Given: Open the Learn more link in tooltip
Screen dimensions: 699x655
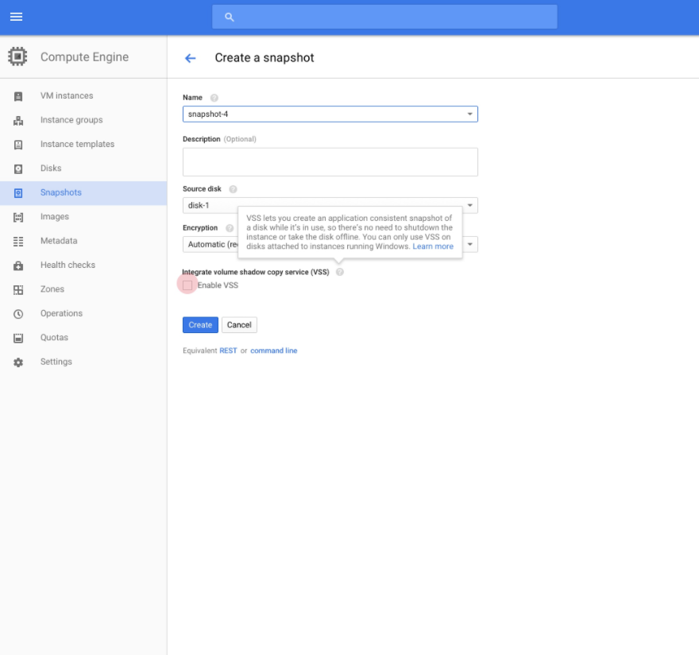Looking at the screenshot, I should click(x=433, y=246).
